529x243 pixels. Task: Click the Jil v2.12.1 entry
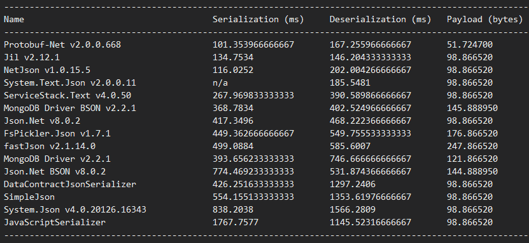click(32, 58)
